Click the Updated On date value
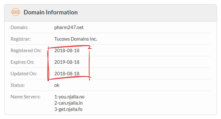221x119 pixels. coord(67,74)
